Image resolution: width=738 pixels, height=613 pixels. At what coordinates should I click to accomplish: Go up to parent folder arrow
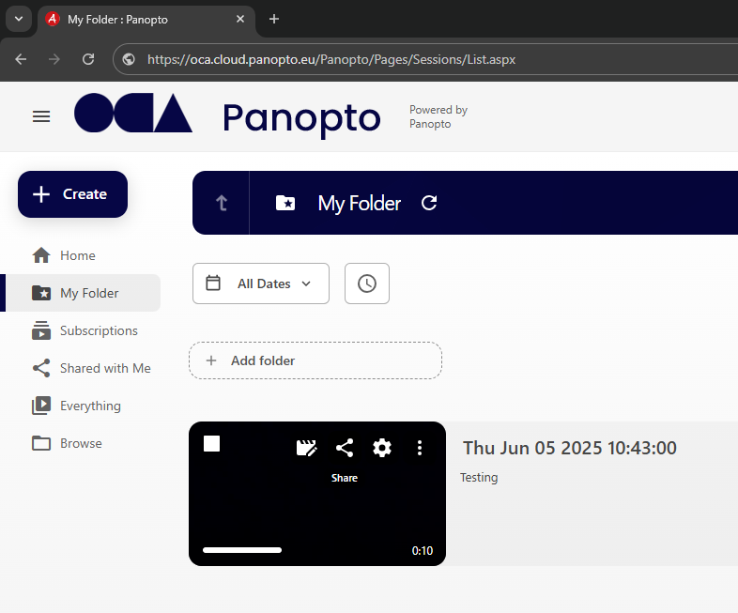[x=222, y=203]
